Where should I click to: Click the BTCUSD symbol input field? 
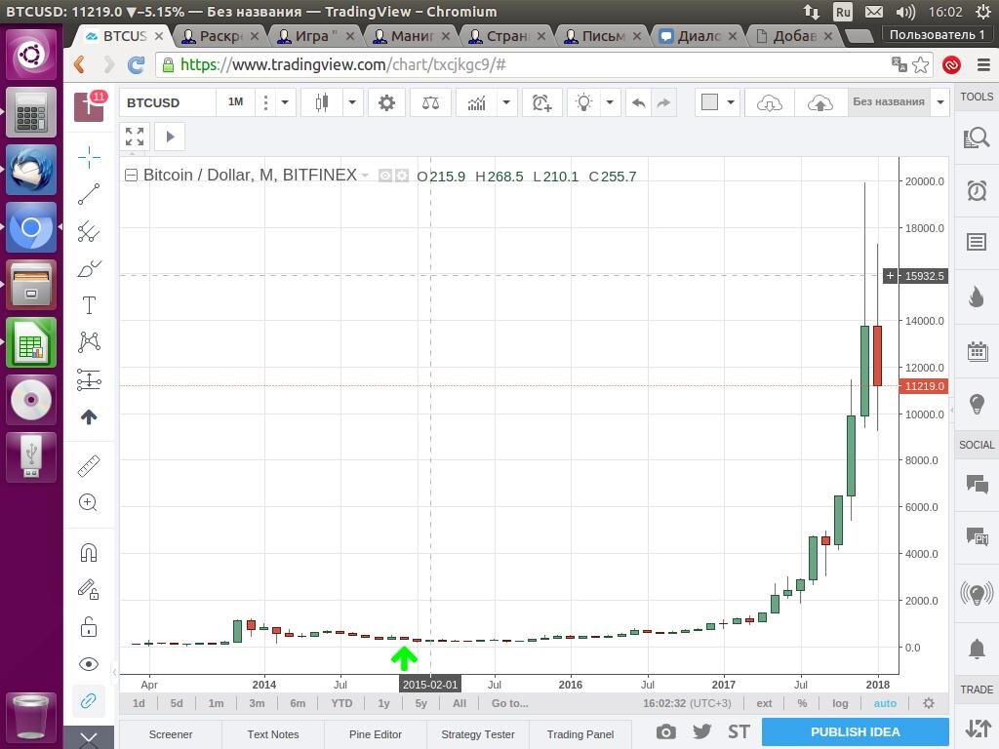pyautogui.click(x=168, y=102)
